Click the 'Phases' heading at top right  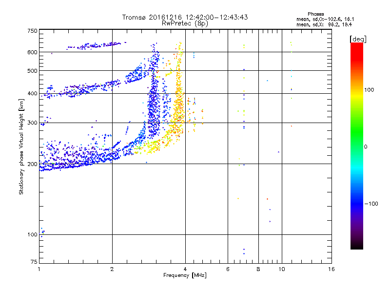pyautogui.click(x=315, y=14)
